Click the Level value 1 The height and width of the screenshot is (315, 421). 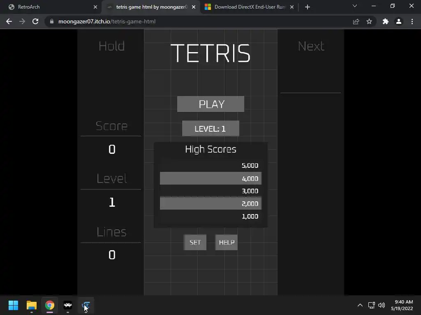pyautogui.click(x=112, y=202)
